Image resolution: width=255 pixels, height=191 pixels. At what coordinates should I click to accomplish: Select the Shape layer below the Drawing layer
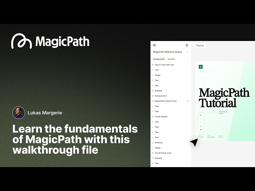[171, 148]
